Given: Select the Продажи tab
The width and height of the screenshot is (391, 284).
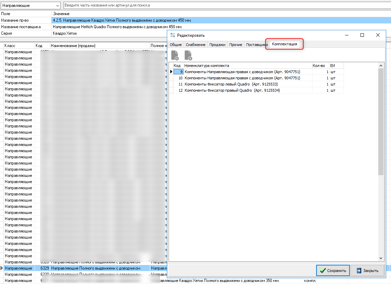Looking at the screenshot, I should 217,45.
